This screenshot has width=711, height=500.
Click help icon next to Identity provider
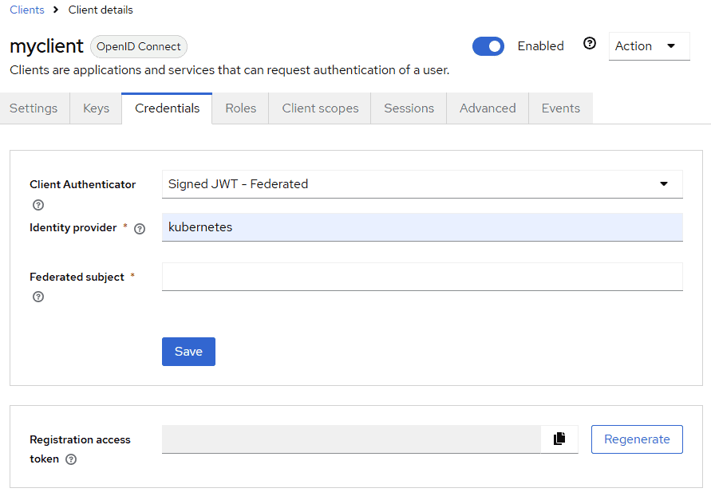coord(140,229)
